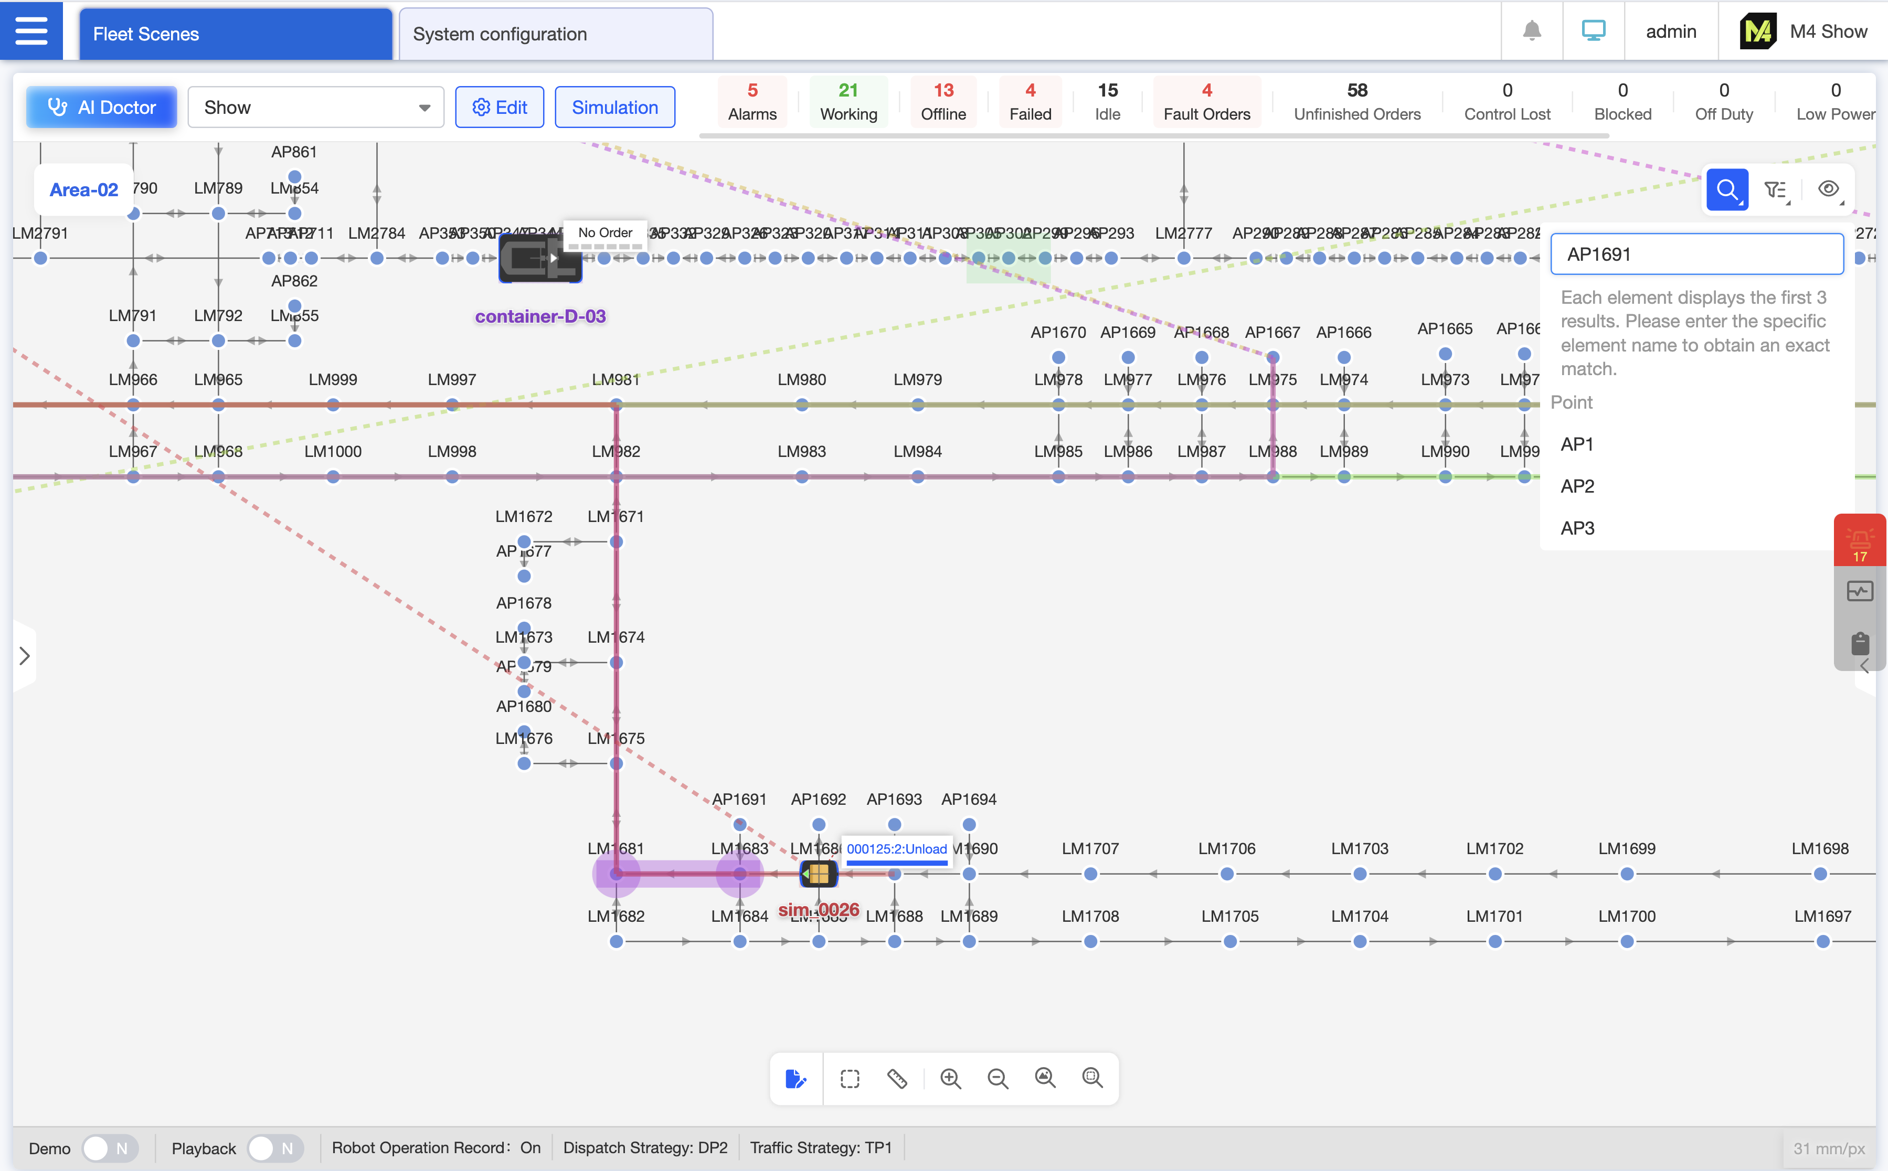Open the Show dropdown
The image size is (1888, 1171).
click(x=315, y=108)
